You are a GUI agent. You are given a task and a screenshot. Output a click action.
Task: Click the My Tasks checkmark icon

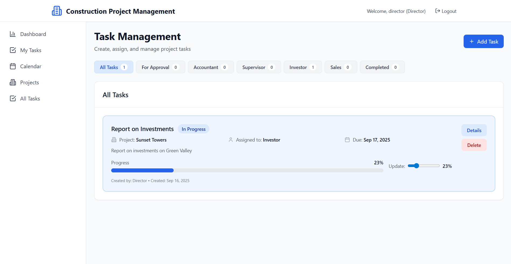pos(13,50)
